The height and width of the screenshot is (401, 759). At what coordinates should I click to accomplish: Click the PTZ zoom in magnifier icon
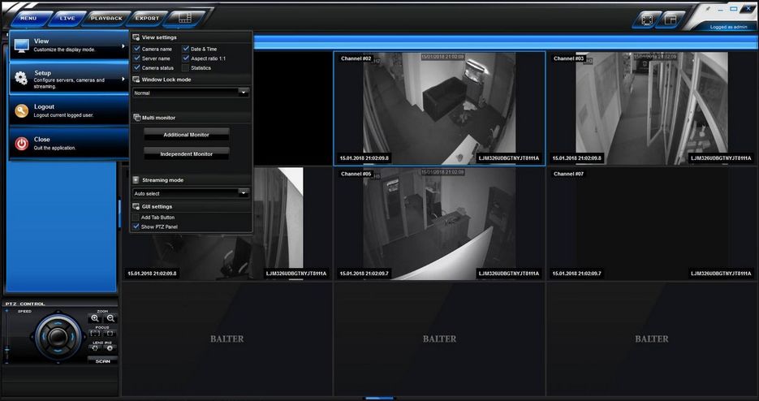tap(95, 318)
